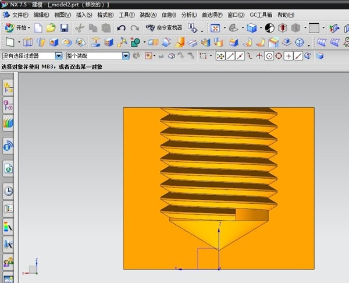This screenshot has width=349, height=283.
Task: Toggle the enable snap points button
Action: (x=220, y=56)
